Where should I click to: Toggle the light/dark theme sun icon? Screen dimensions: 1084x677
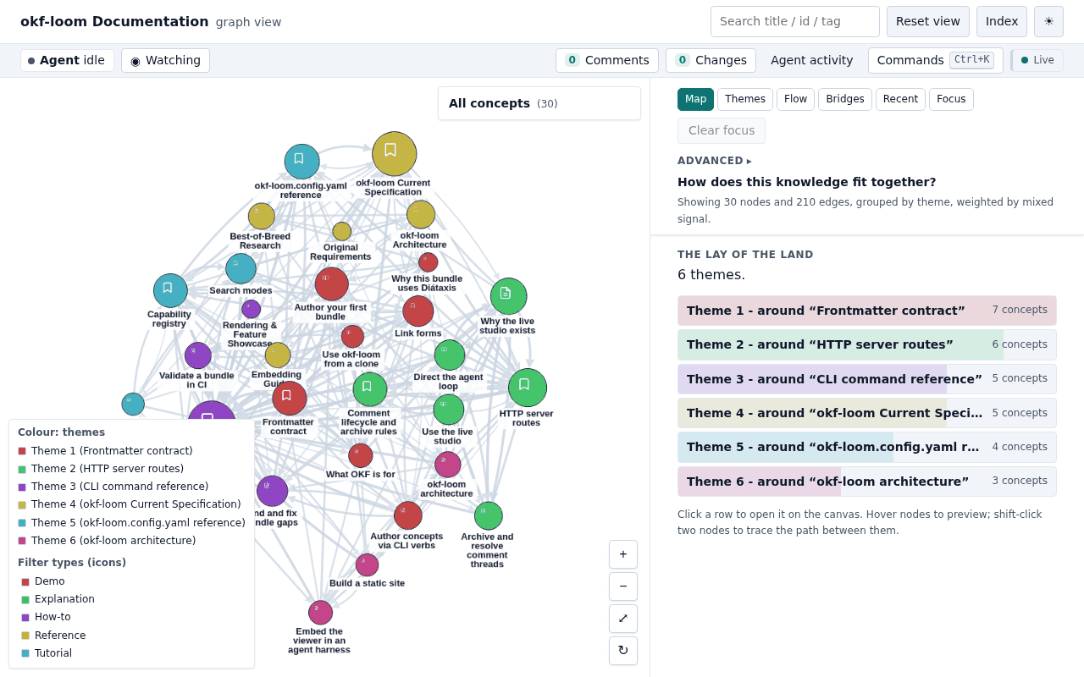point(1048,21)
